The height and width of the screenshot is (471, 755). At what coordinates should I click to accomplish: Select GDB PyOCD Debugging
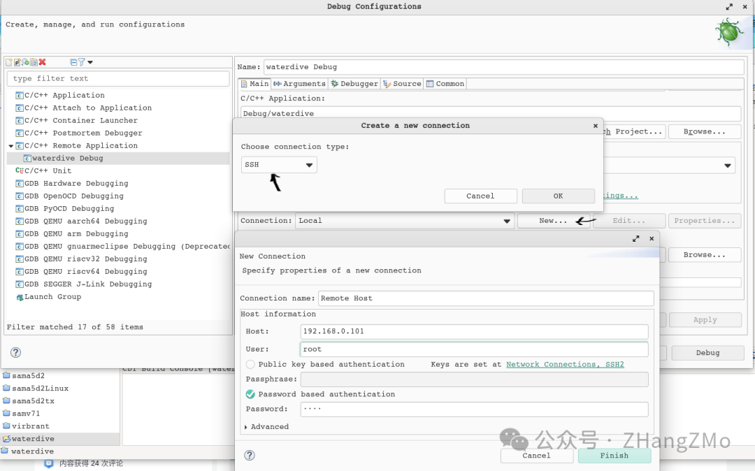[x=64, y=208]
